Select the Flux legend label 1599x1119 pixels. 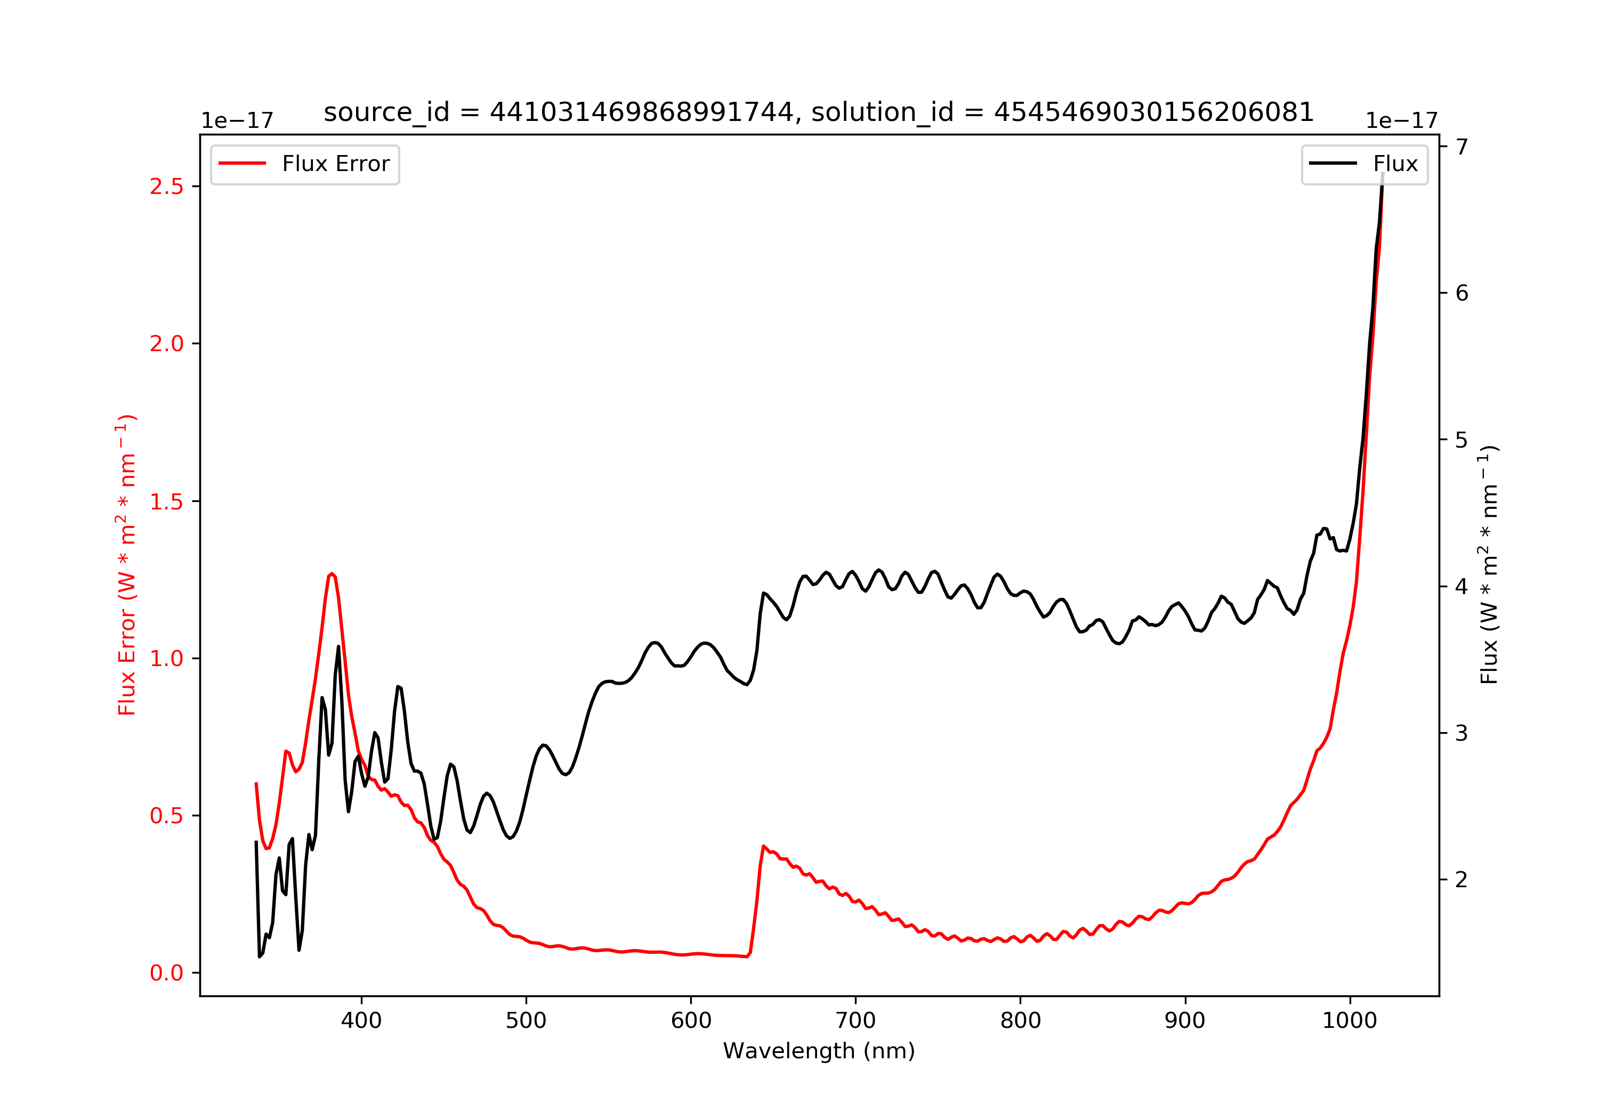pos(1395,164)
